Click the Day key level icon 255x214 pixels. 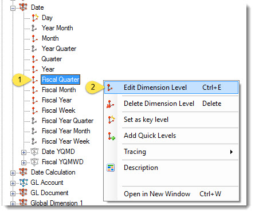pyautogui.click(x=35, y=18)
